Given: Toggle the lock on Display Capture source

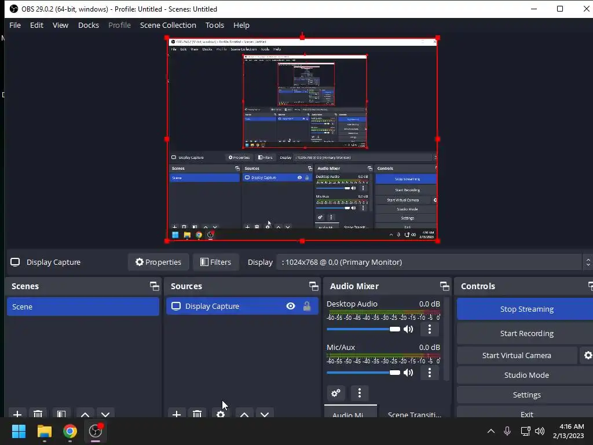Looking at the screenshot, I should tap(307, 306).
